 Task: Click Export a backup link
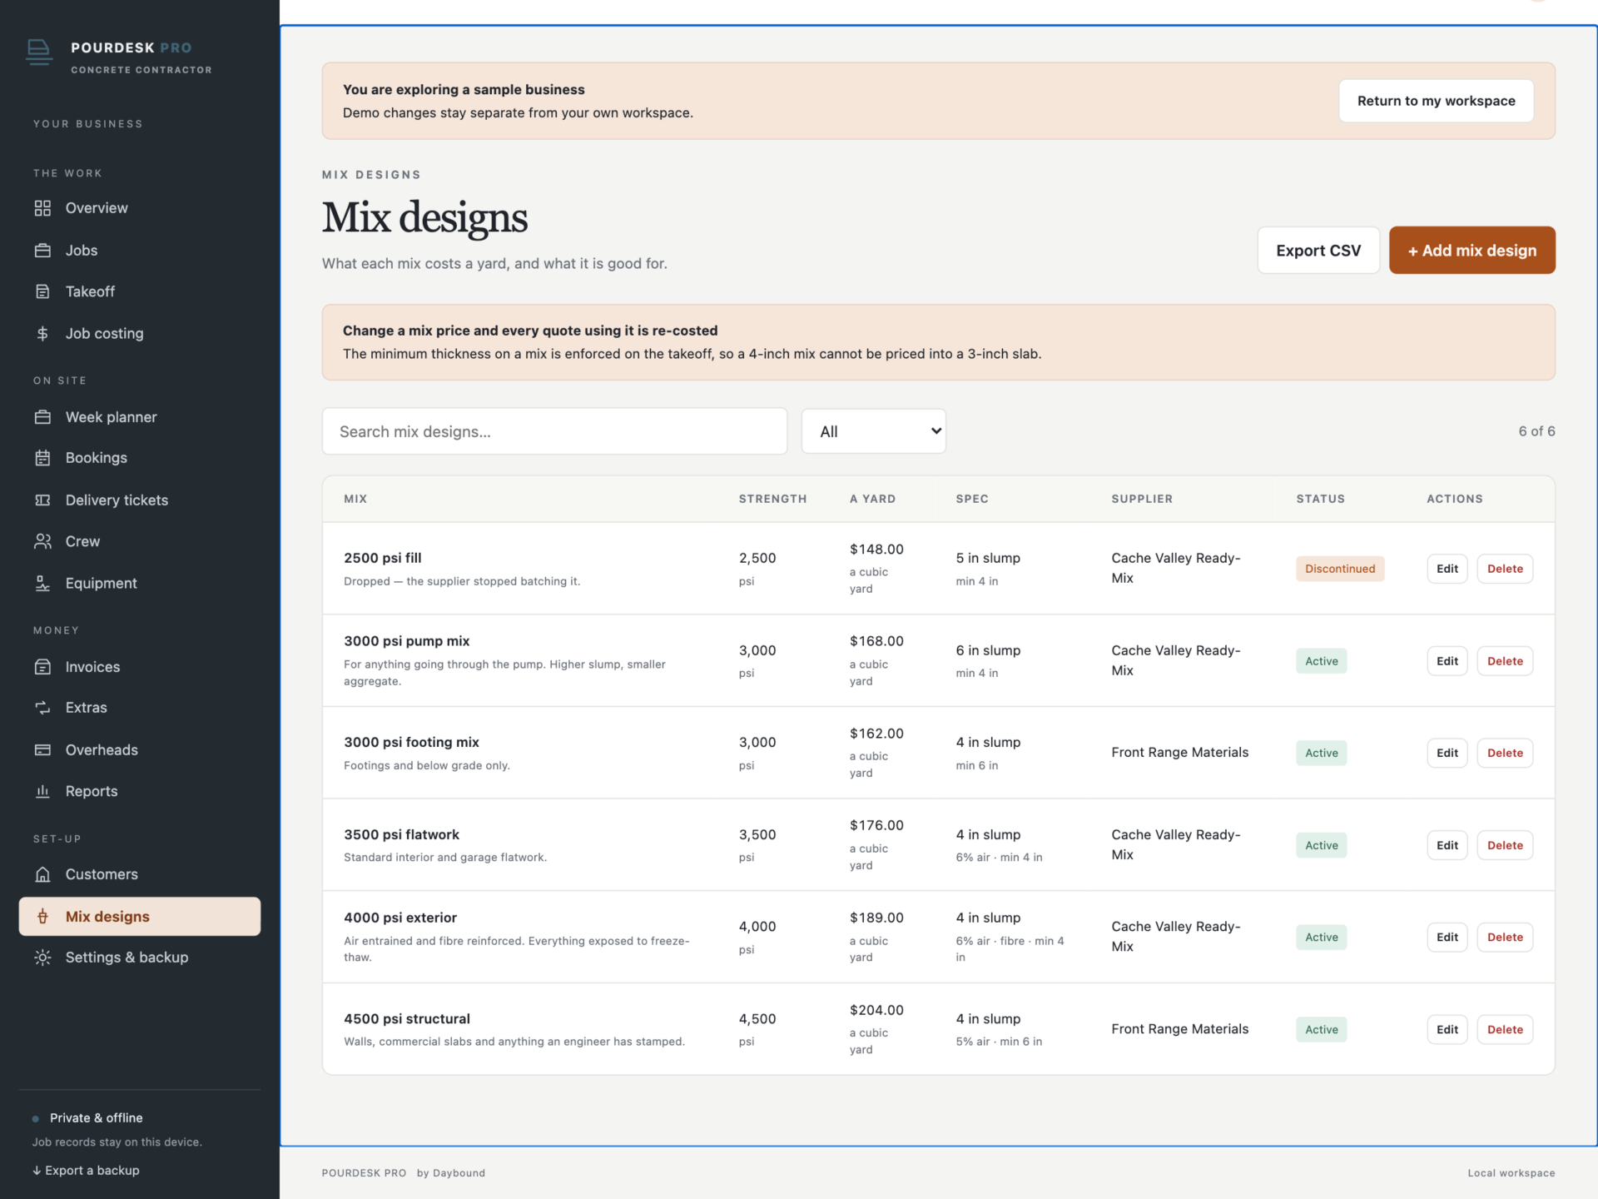point(86,1171)
